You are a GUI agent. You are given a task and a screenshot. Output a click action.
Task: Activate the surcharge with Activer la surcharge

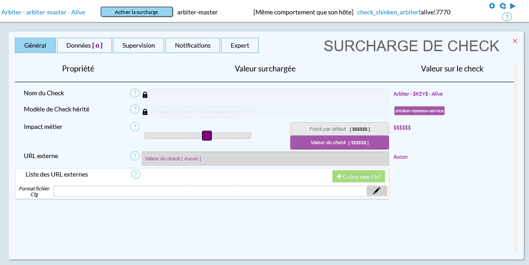(x=137, y=12)
